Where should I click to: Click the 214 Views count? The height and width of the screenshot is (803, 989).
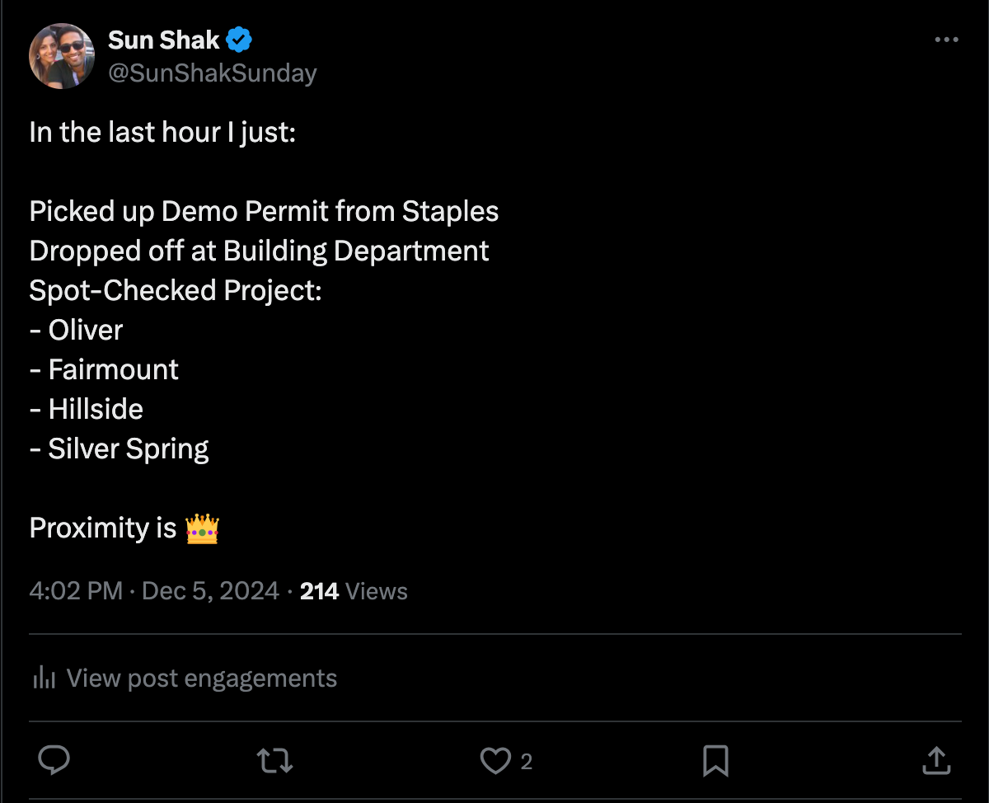354,591
